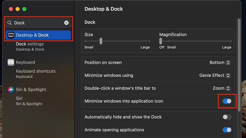The height and width of the screenshot is (138, 246).
Task: Open the title bar double-click Zoom dropdown
Action: tap(221, 88)
